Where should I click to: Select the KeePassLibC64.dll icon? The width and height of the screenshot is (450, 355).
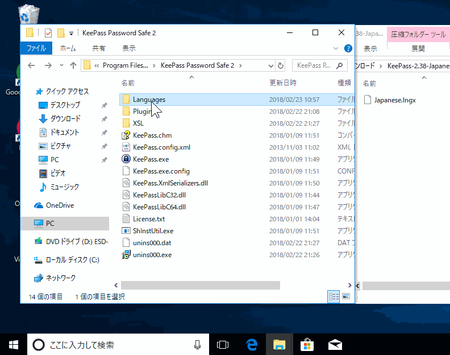point(126,207)
